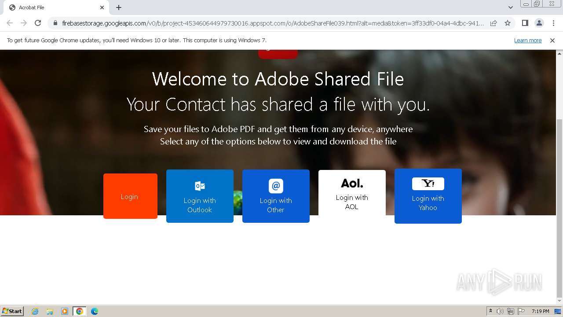Click 'Save your files to Adobe PDF' text
563x317 pixels.
(278, 129)
